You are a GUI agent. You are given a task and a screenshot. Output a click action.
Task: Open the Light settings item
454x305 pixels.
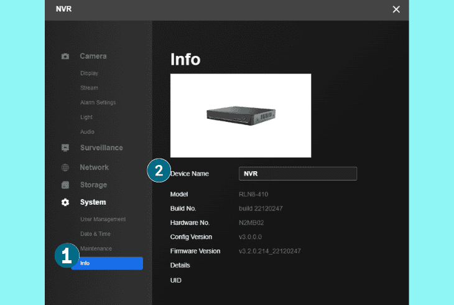[86, 117]
